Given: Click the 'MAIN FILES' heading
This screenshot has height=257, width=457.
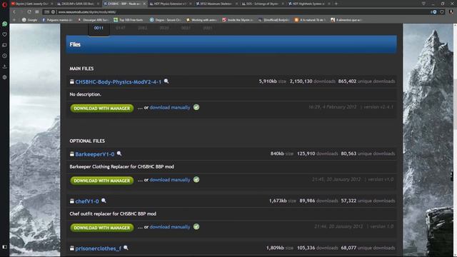Looking at the screenshot, I should pos(81,69).
